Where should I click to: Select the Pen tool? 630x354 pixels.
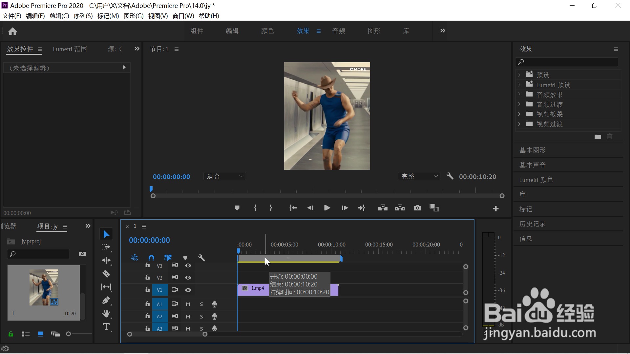(106, 300)
